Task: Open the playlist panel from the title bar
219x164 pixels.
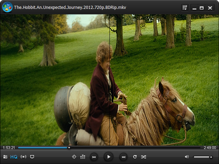Action: [185, 8]
